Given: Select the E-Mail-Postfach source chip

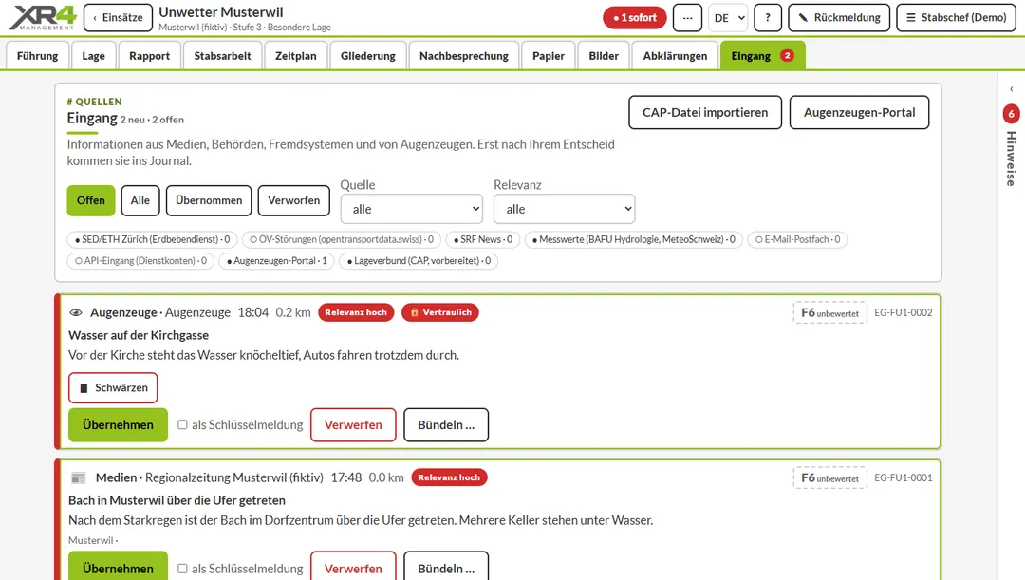Looking at the screenshot, I should [x=797, y=239].
